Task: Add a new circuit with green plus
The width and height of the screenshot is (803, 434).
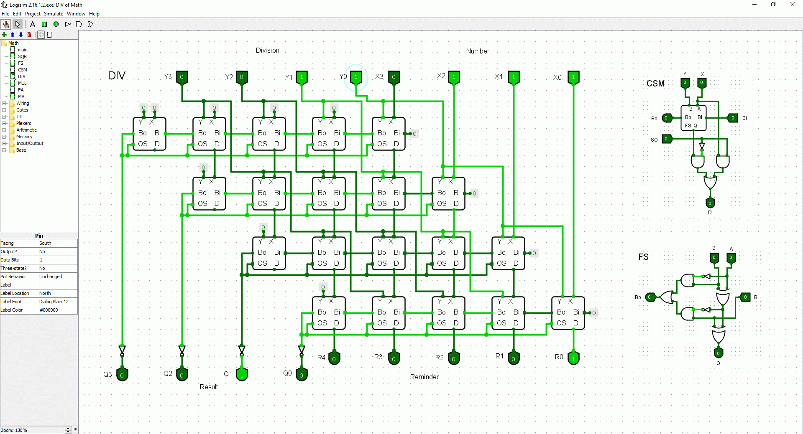Action: [4, 35]
